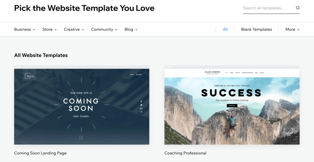Open the More dropdown menu

click(292, 29)
